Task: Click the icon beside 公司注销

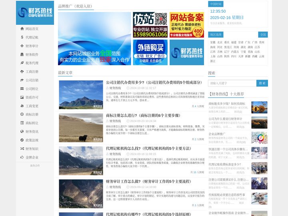Action: point(22,80)
